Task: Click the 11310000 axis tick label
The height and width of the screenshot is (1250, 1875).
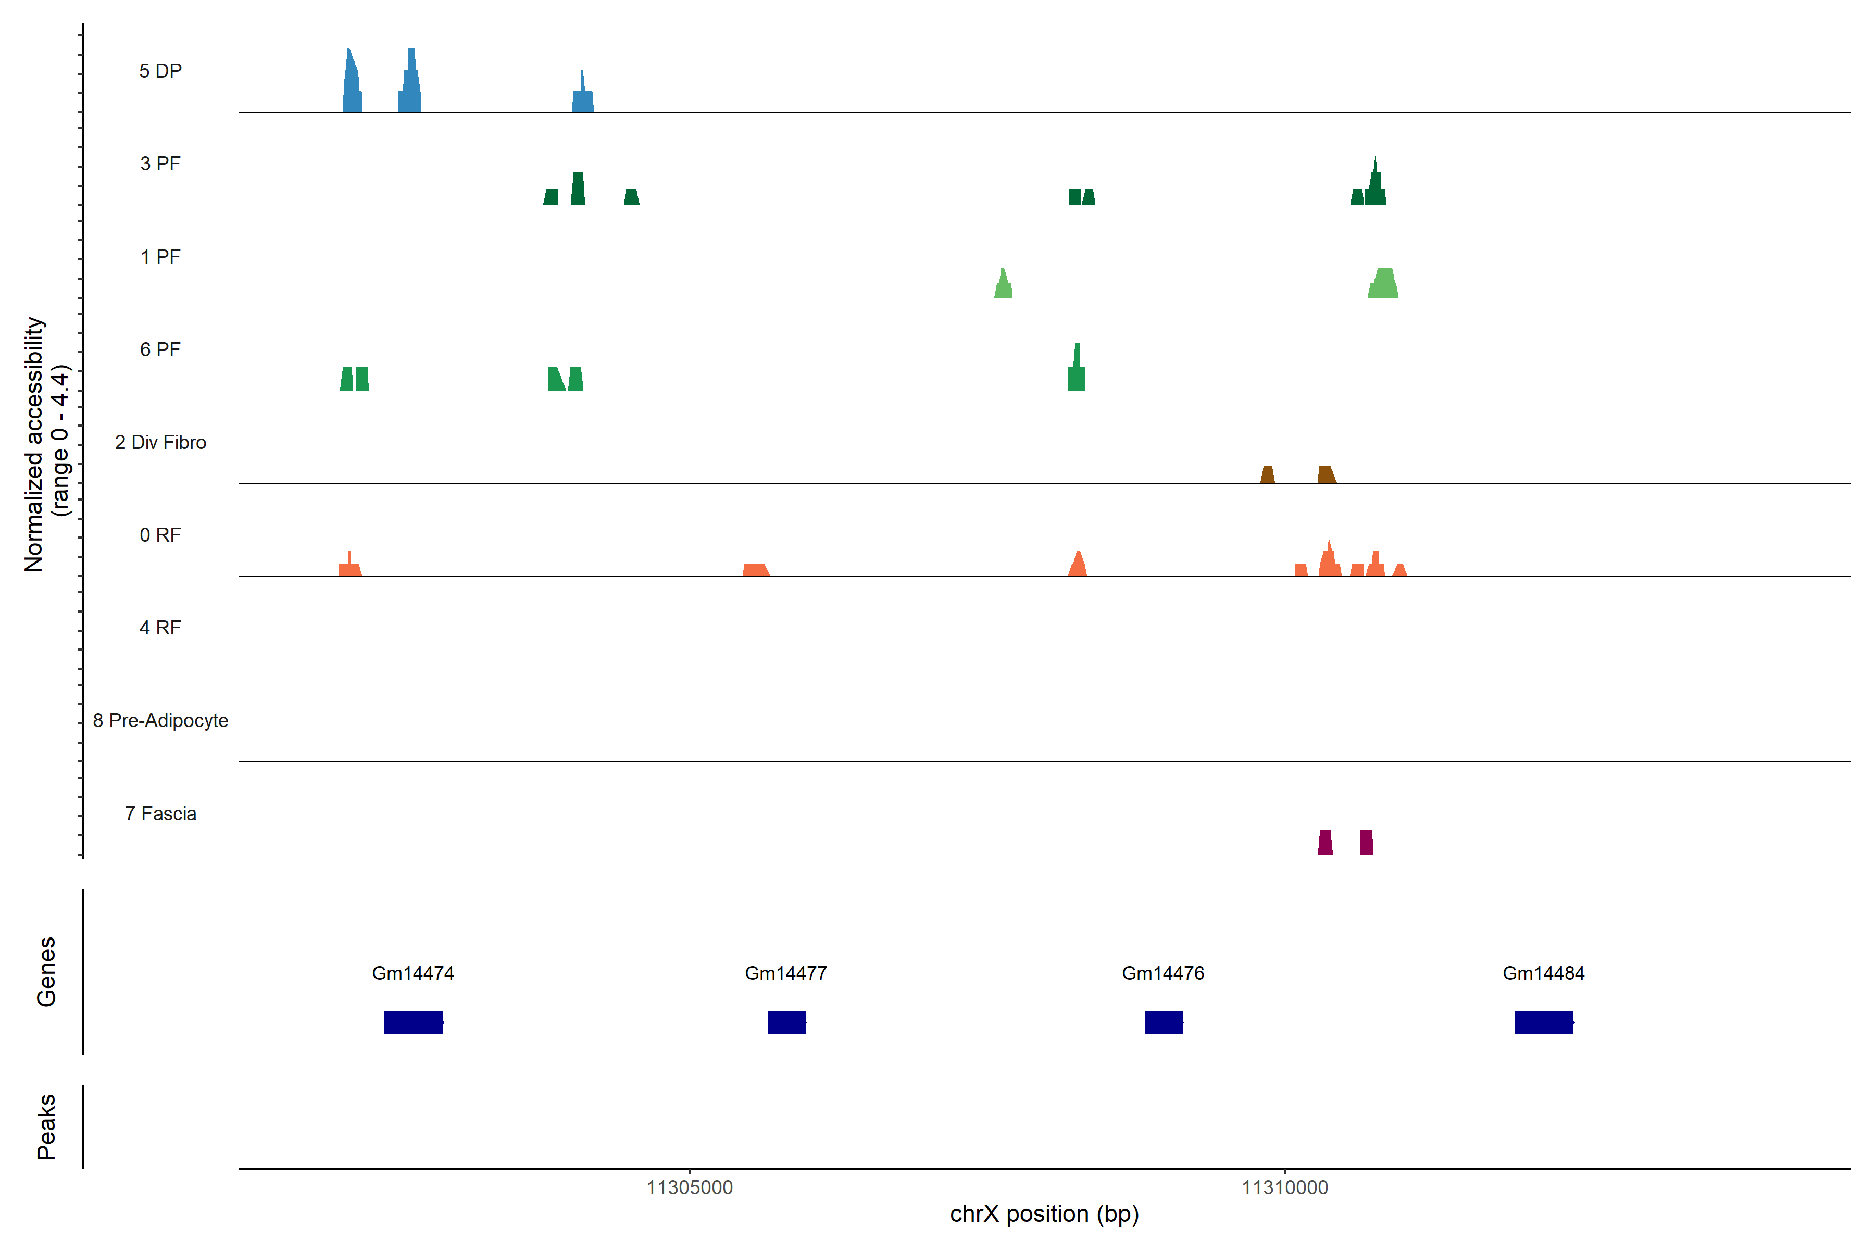Action: [x=1284, y=1188]
